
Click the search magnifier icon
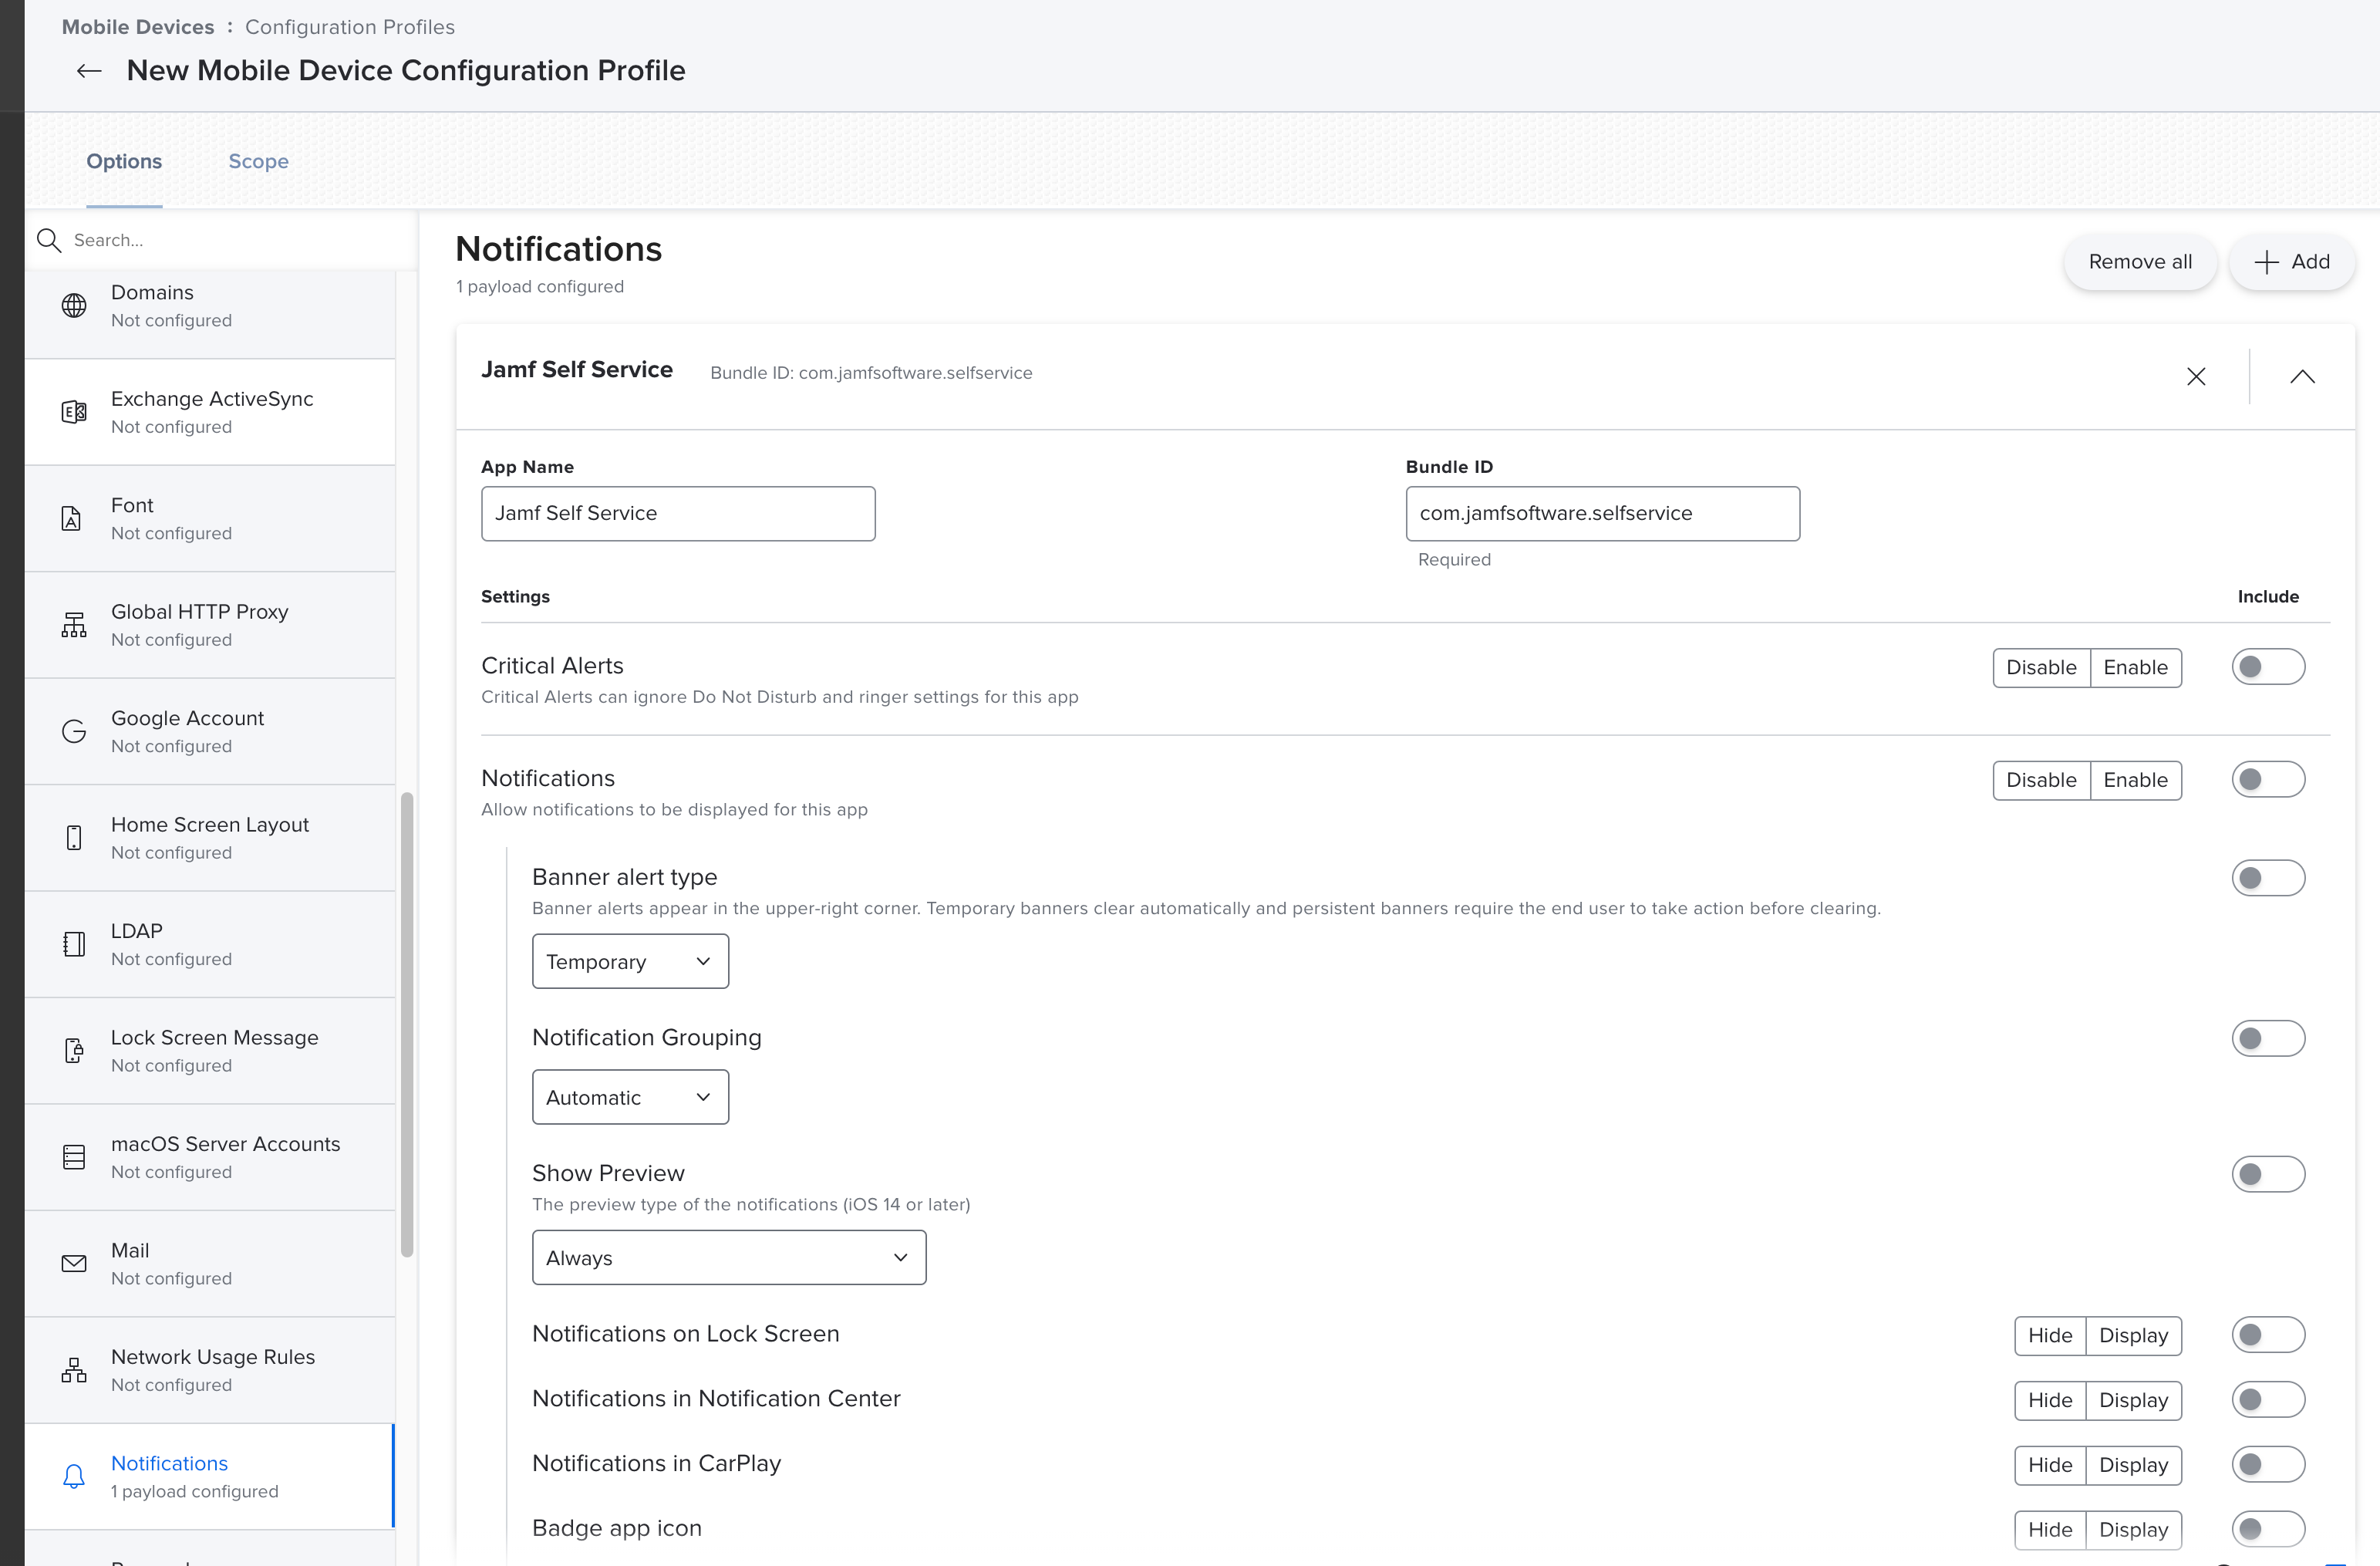pyautogui.click(x=49, y=240)
